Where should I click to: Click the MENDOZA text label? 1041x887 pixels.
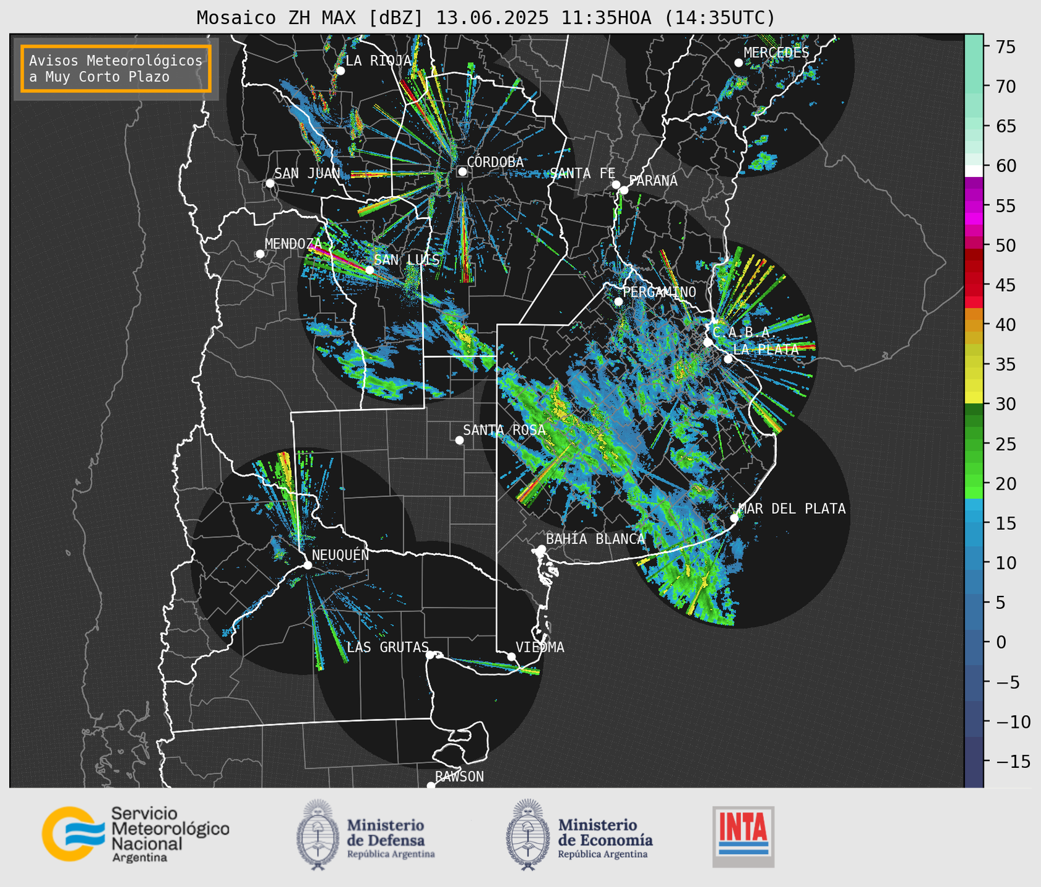[x=293, y=244]
